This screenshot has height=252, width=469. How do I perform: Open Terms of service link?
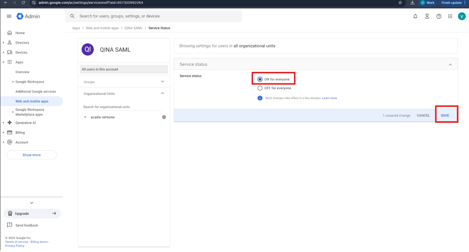(17, 242)
